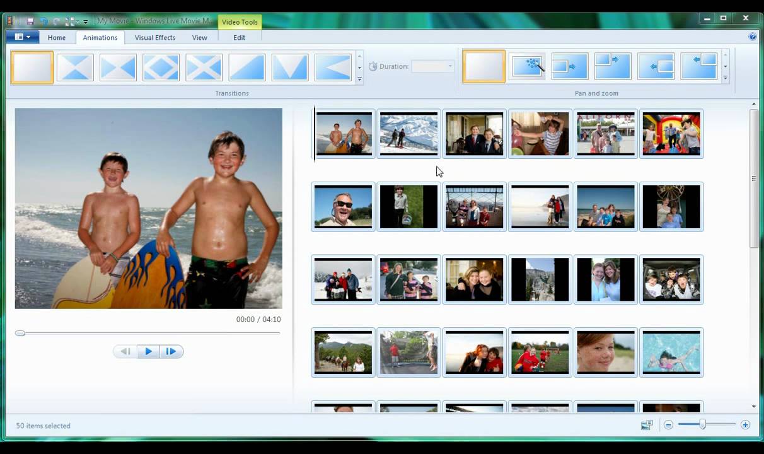Apply the zoom out left pan effect
This screenshot has height=454, width=764.
(656, 66)
